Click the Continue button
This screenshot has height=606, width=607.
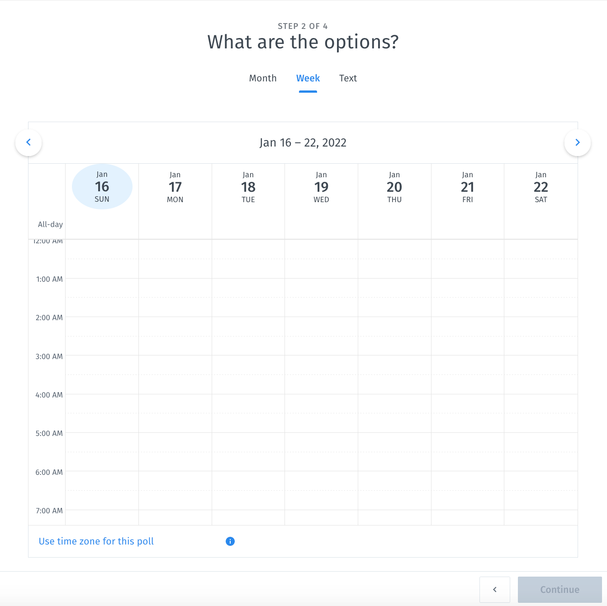click(560, 589)
